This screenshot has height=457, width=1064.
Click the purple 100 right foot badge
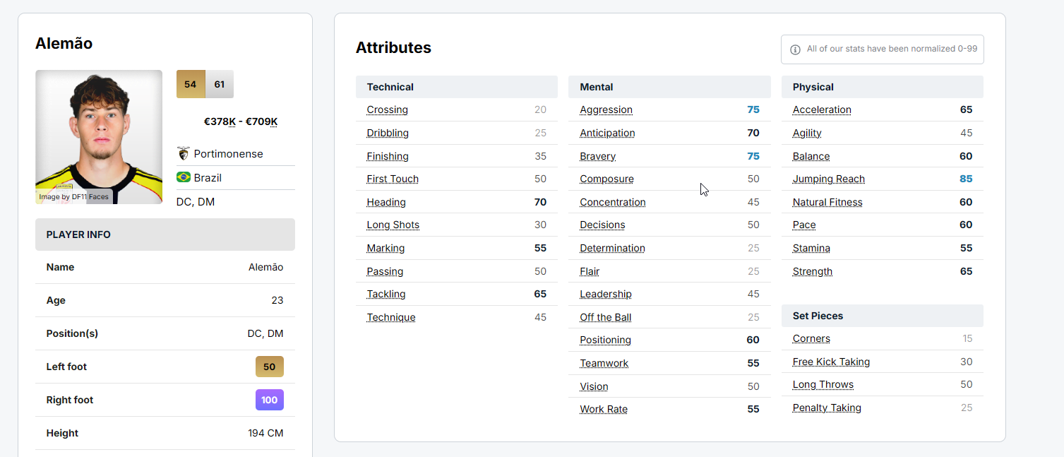[270, 400]
